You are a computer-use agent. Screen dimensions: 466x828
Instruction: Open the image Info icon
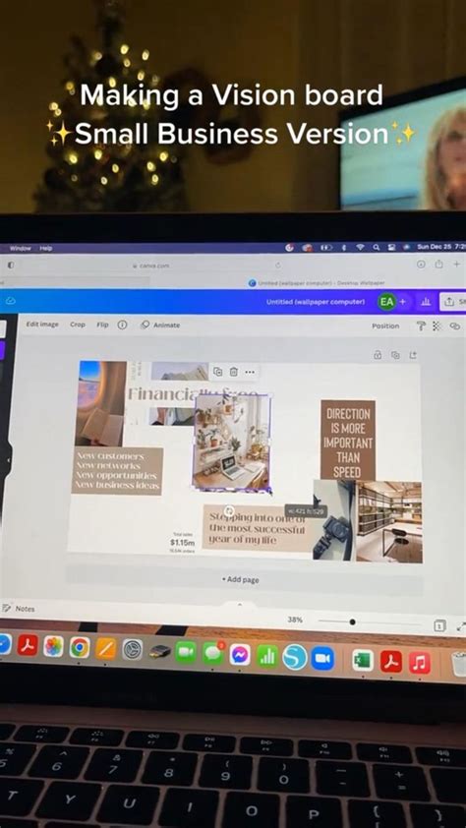(122, 325)
